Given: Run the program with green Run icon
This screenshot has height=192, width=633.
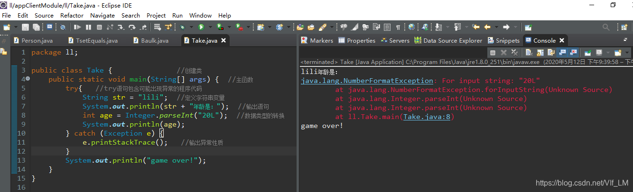Looking at the screenshot, I should click(x=201, y=27).
